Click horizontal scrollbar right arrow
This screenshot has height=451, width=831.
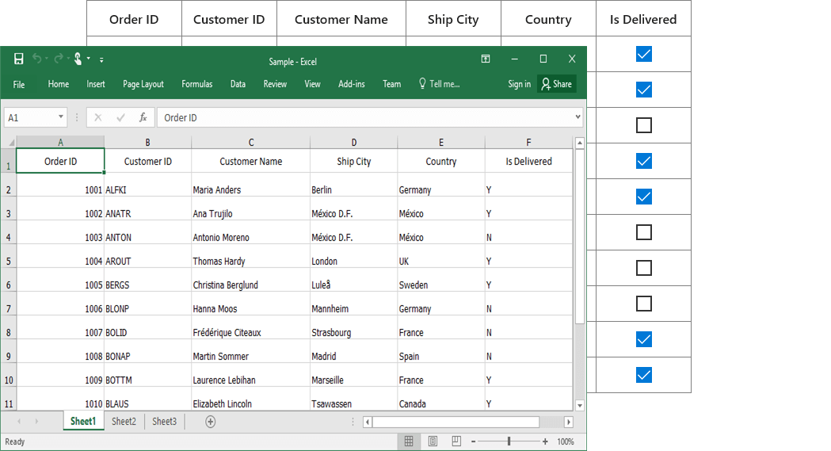[x=569, y=422]
